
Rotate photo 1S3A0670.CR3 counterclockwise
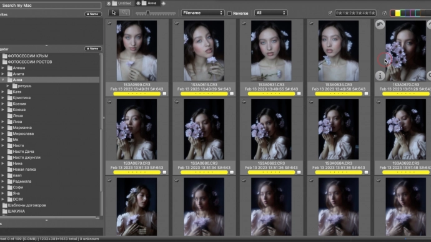pyautogui.click(x=380, y=25)
